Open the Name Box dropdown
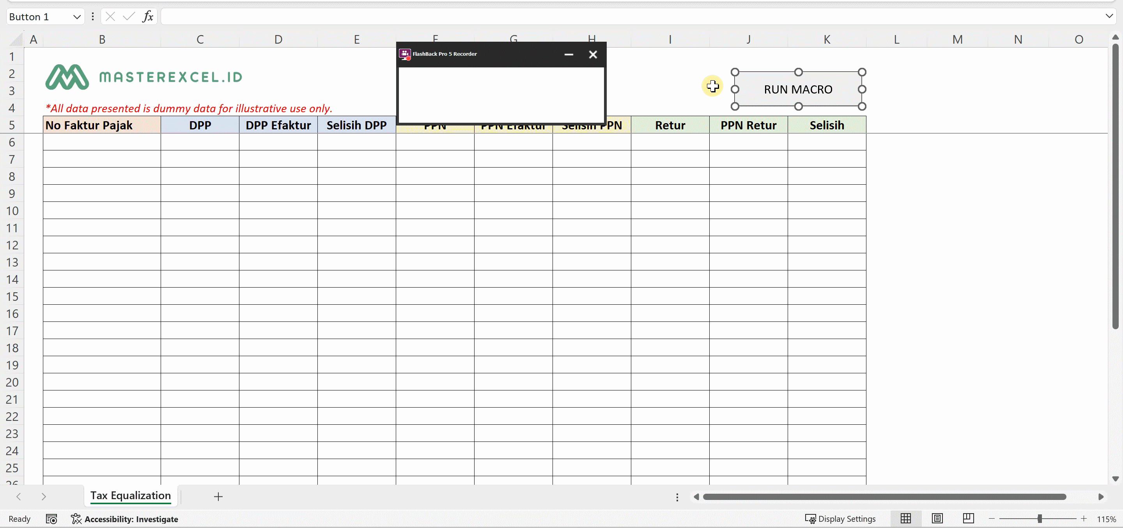 [77, 16]
